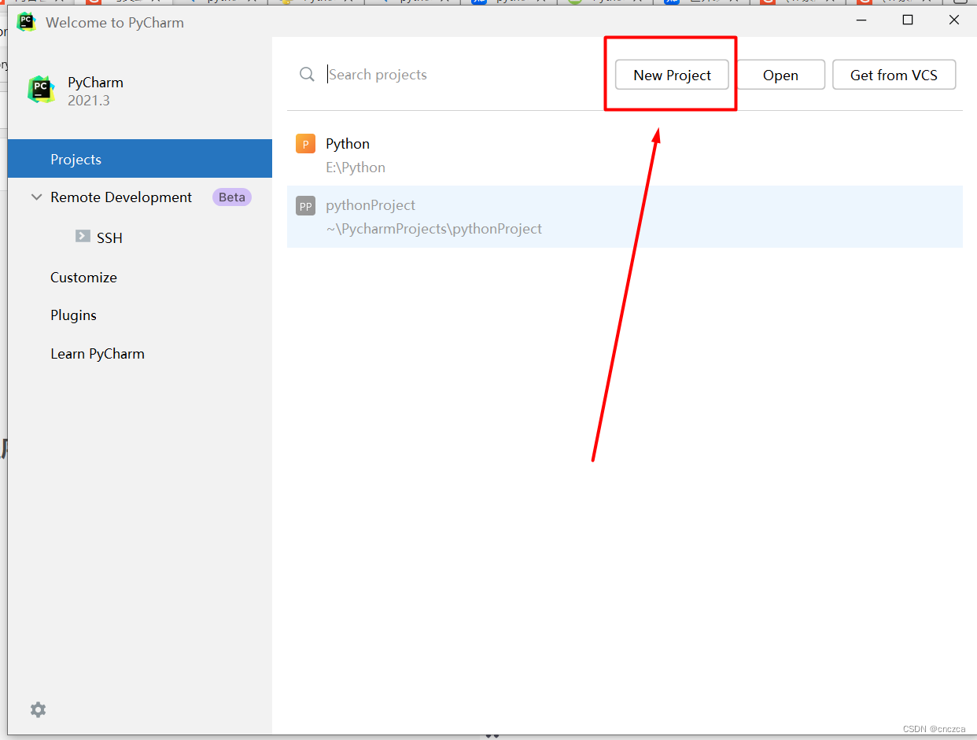Click the New Project button
This screenshot has height=740, width=977.
[x=672, y=75]
